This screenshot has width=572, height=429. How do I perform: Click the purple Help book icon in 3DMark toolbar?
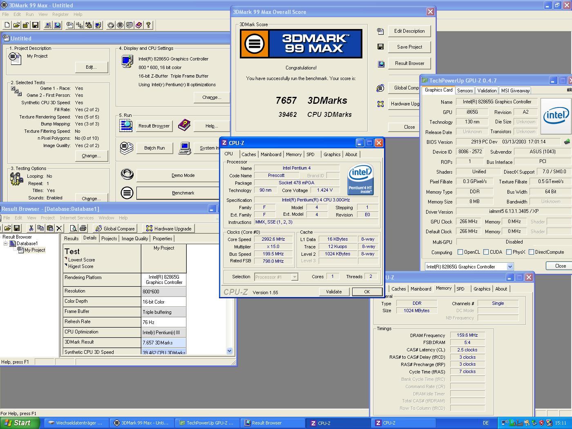pyautogui.click(x=139, y=25)
